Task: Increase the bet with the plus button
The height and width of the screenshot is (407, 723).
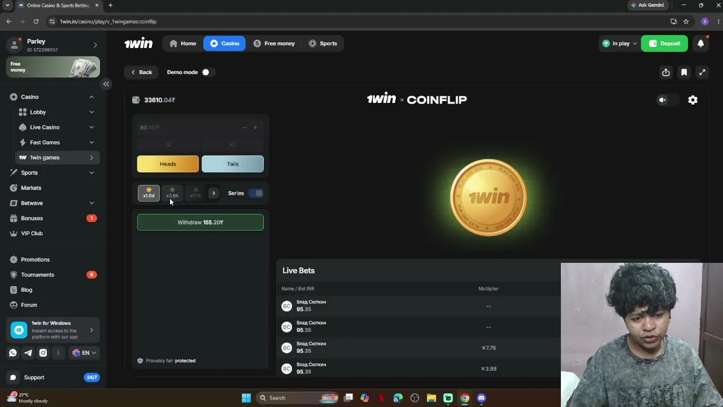Action: (255, 128)
